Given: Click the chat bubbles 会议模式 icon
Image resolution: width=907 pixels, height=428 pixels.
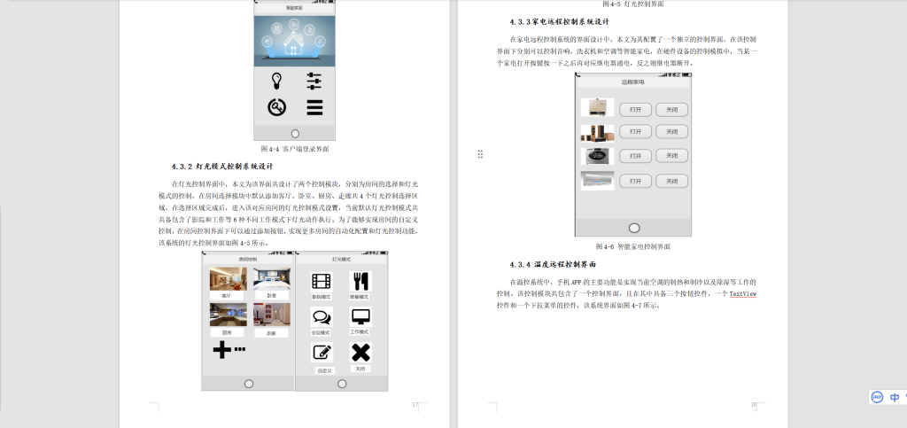Looking at the screenshot, I should [x=322, y=317].
